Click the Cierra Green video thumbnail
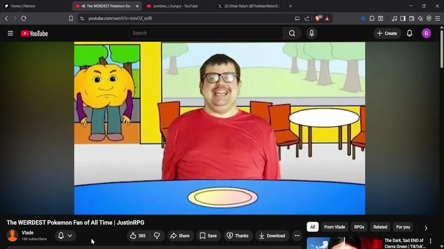 [344, 243]
